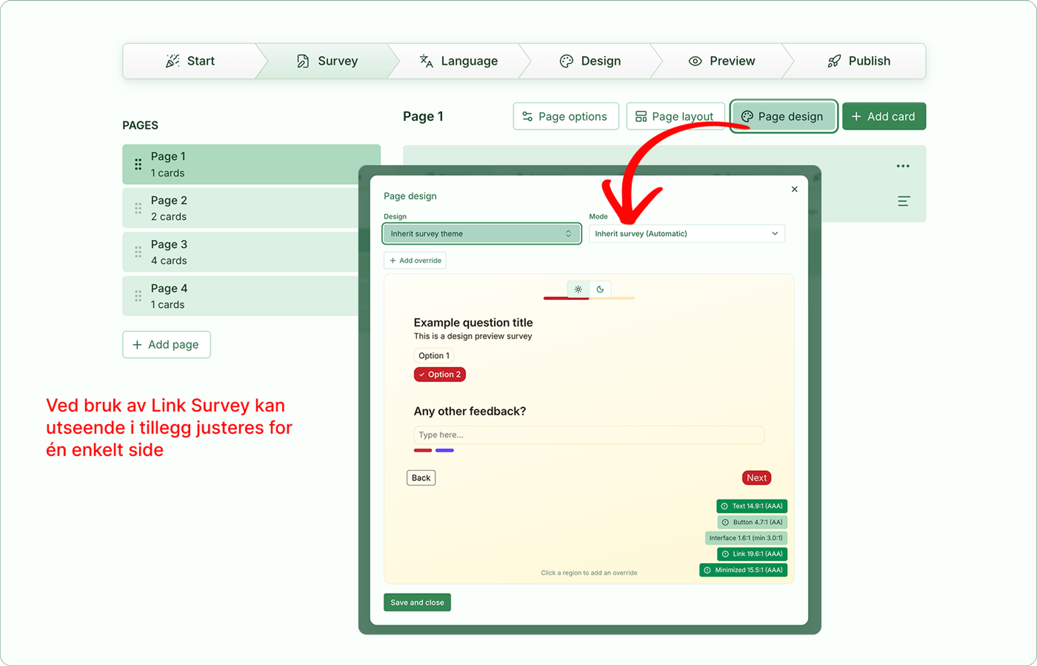Open Page options
Image resolution: width=1037 pixels, height=666 pixels.
(x=565, y=116)
